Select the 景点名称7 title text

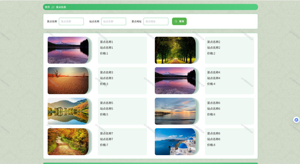point(107,133)
